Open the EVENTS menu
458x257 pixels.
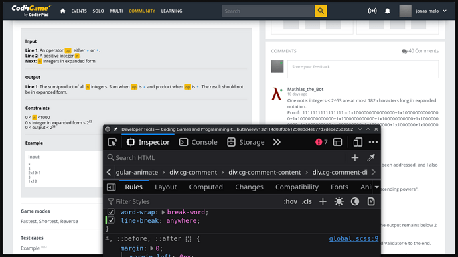pyautogui.click(x=79, y=11)
